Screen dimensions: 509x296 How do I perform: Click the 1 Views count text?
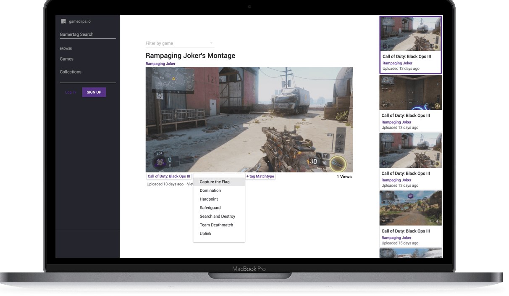click(344, 177)
